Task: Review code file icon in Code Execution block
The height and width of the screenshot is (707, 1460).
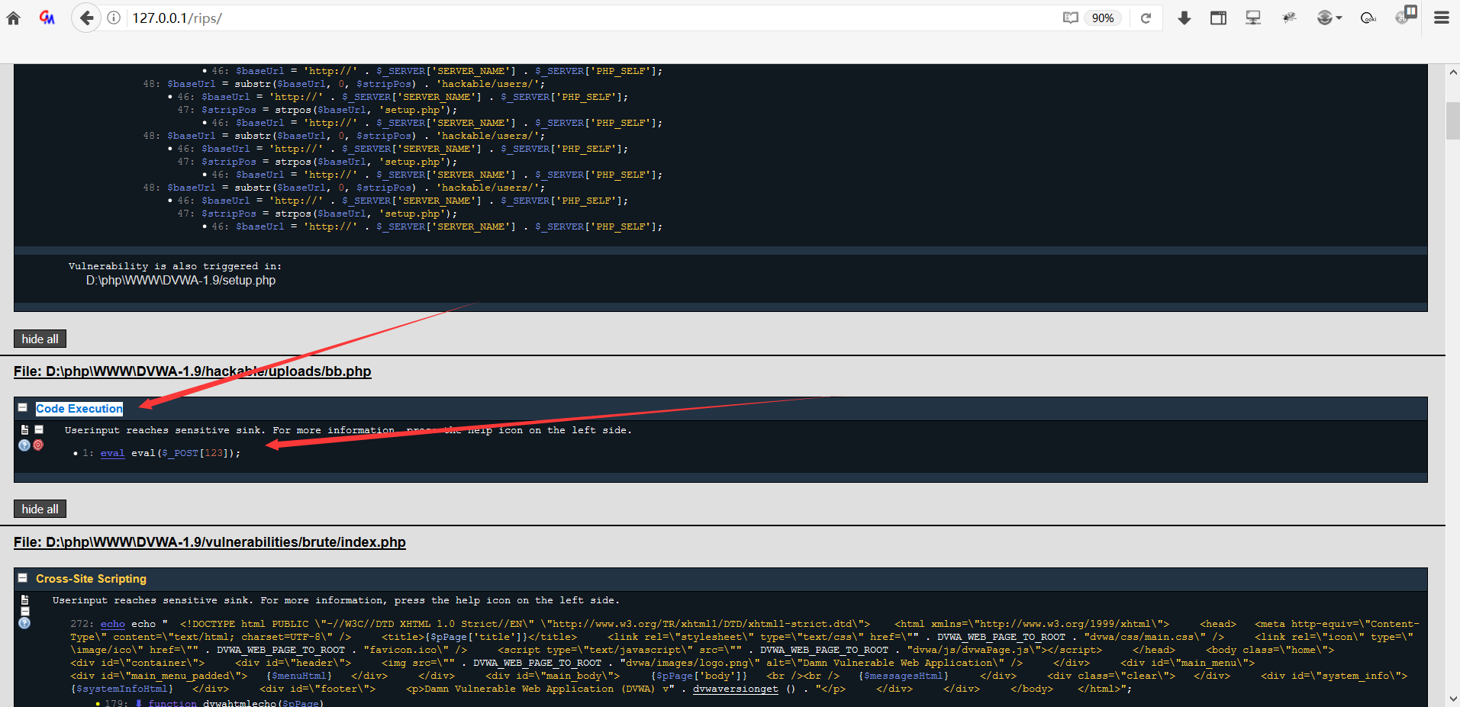Action: pyautogui.click(x=24, y=430)
